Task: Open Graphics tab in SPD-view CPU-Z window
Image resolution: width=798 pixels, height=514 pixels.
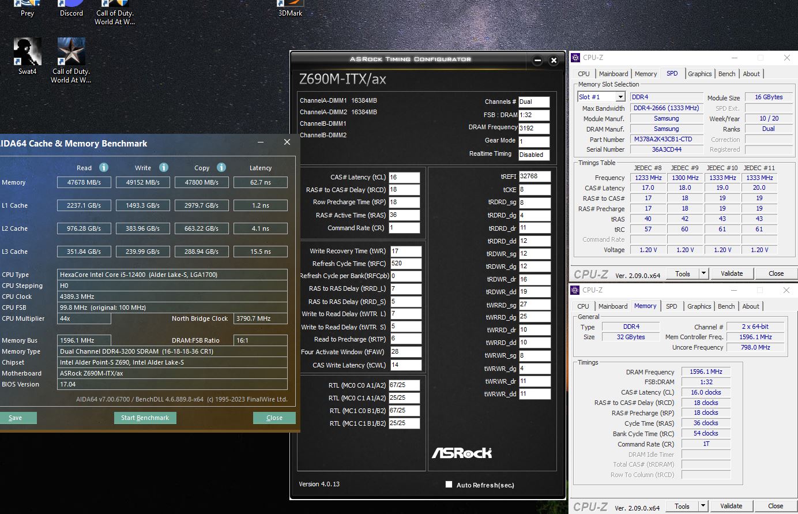Action: point(700,74)
